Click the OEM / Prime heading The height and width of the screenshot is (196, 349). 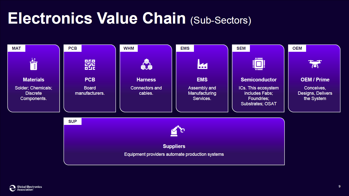pyautogui.click(x=315, y=80)
